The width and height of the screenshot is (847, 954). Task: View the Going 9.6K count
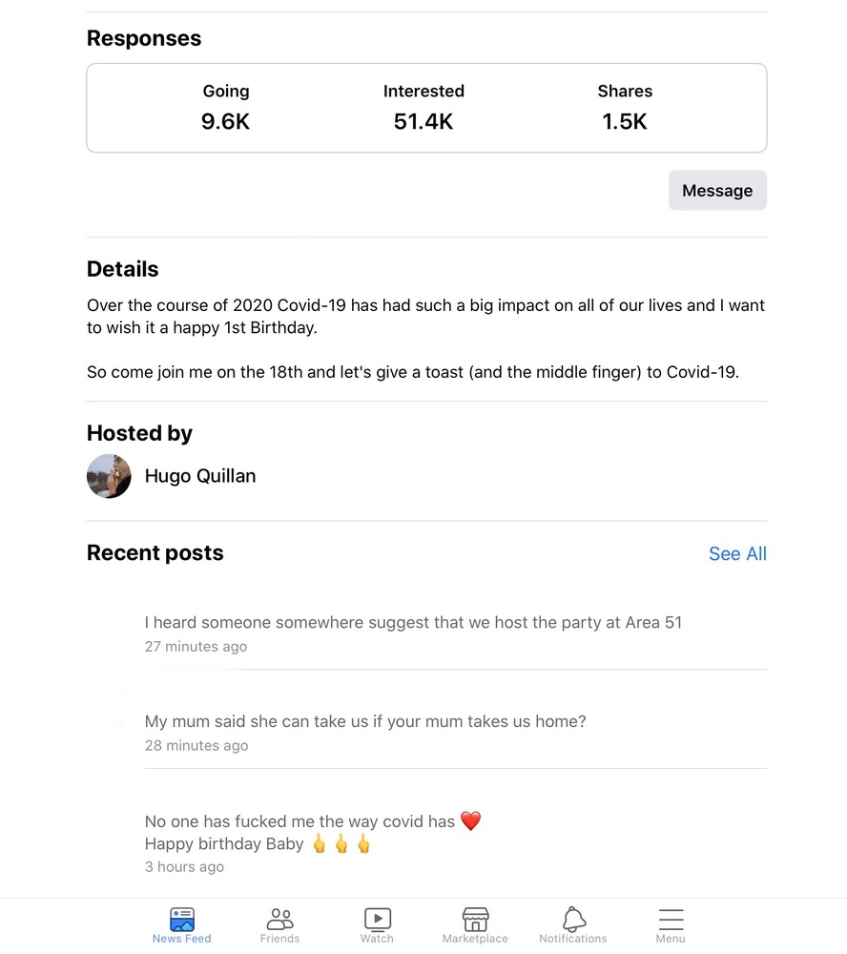tap(226, 121)
